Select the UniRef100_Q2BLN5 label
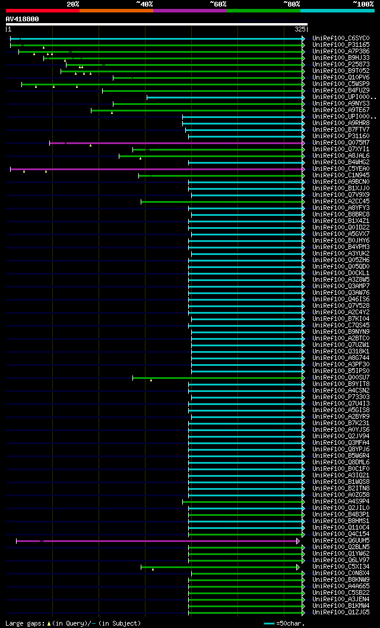Viewport: 380px width, 628px height. click(x=341, y=547)
